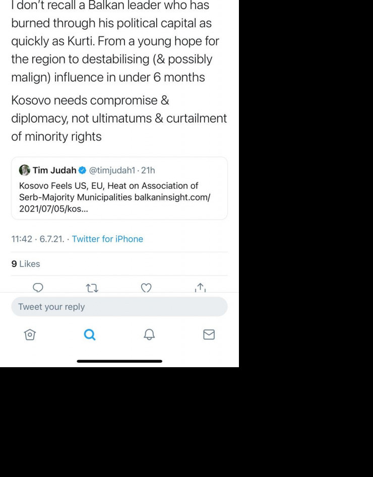The width and height of the screenshot is (373, 477).
Task: View the "9 Likes" list
Action: (x=26, y=264)
